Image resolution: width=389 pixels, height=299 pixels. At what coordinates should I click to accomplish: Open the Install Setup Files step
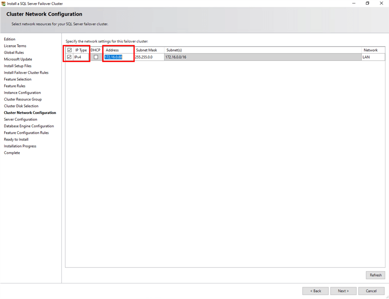(18, 66)
